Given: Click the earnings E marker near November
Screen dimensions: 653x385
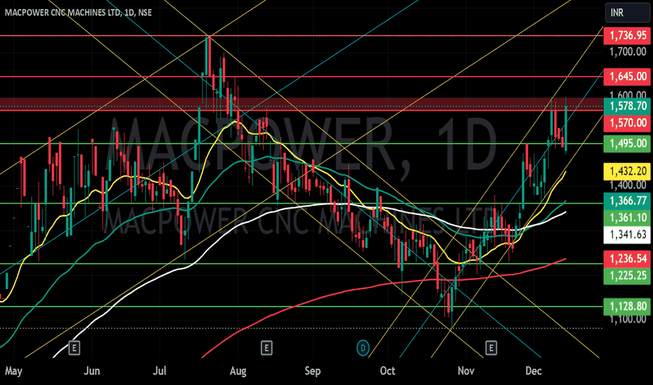Looking at the screenshot, I should (491, 347).
